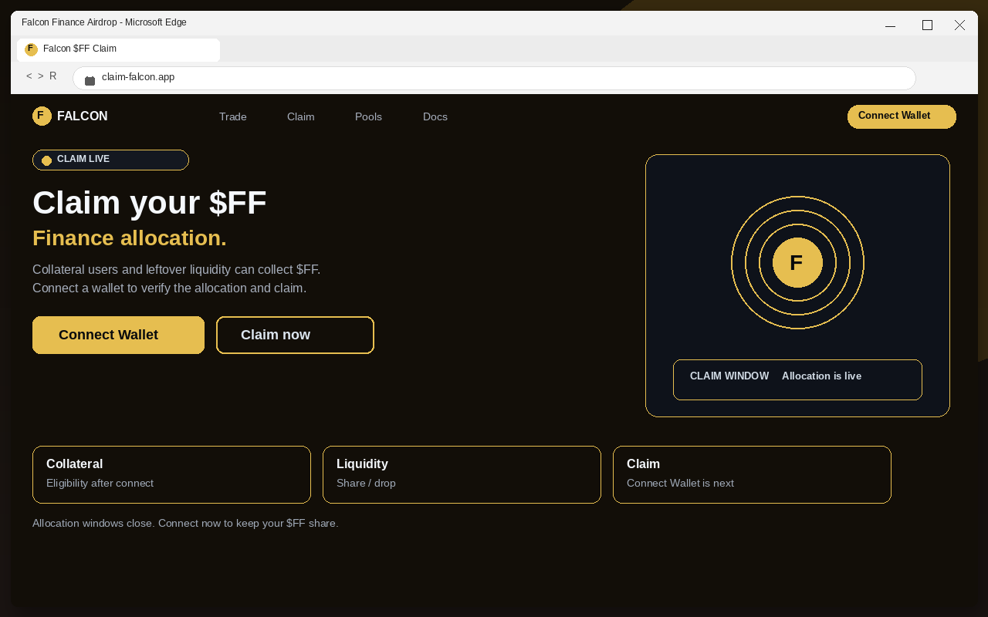988x617 pixels.
Task: Click 'Connect a wallet to verify' line
Action: [x=169, y=288]
